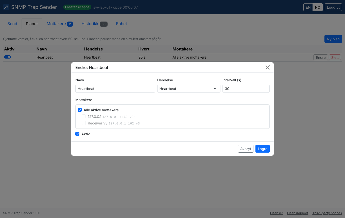Screen dimensions: 345x218
Task: Tick the 127.0.0.1 v2c receiver checkbox
Action: pyautogui.click(x=84, y=117)
